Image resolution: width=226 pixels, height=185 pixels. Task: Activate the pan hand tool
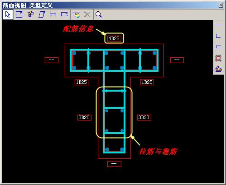point(77,14)
